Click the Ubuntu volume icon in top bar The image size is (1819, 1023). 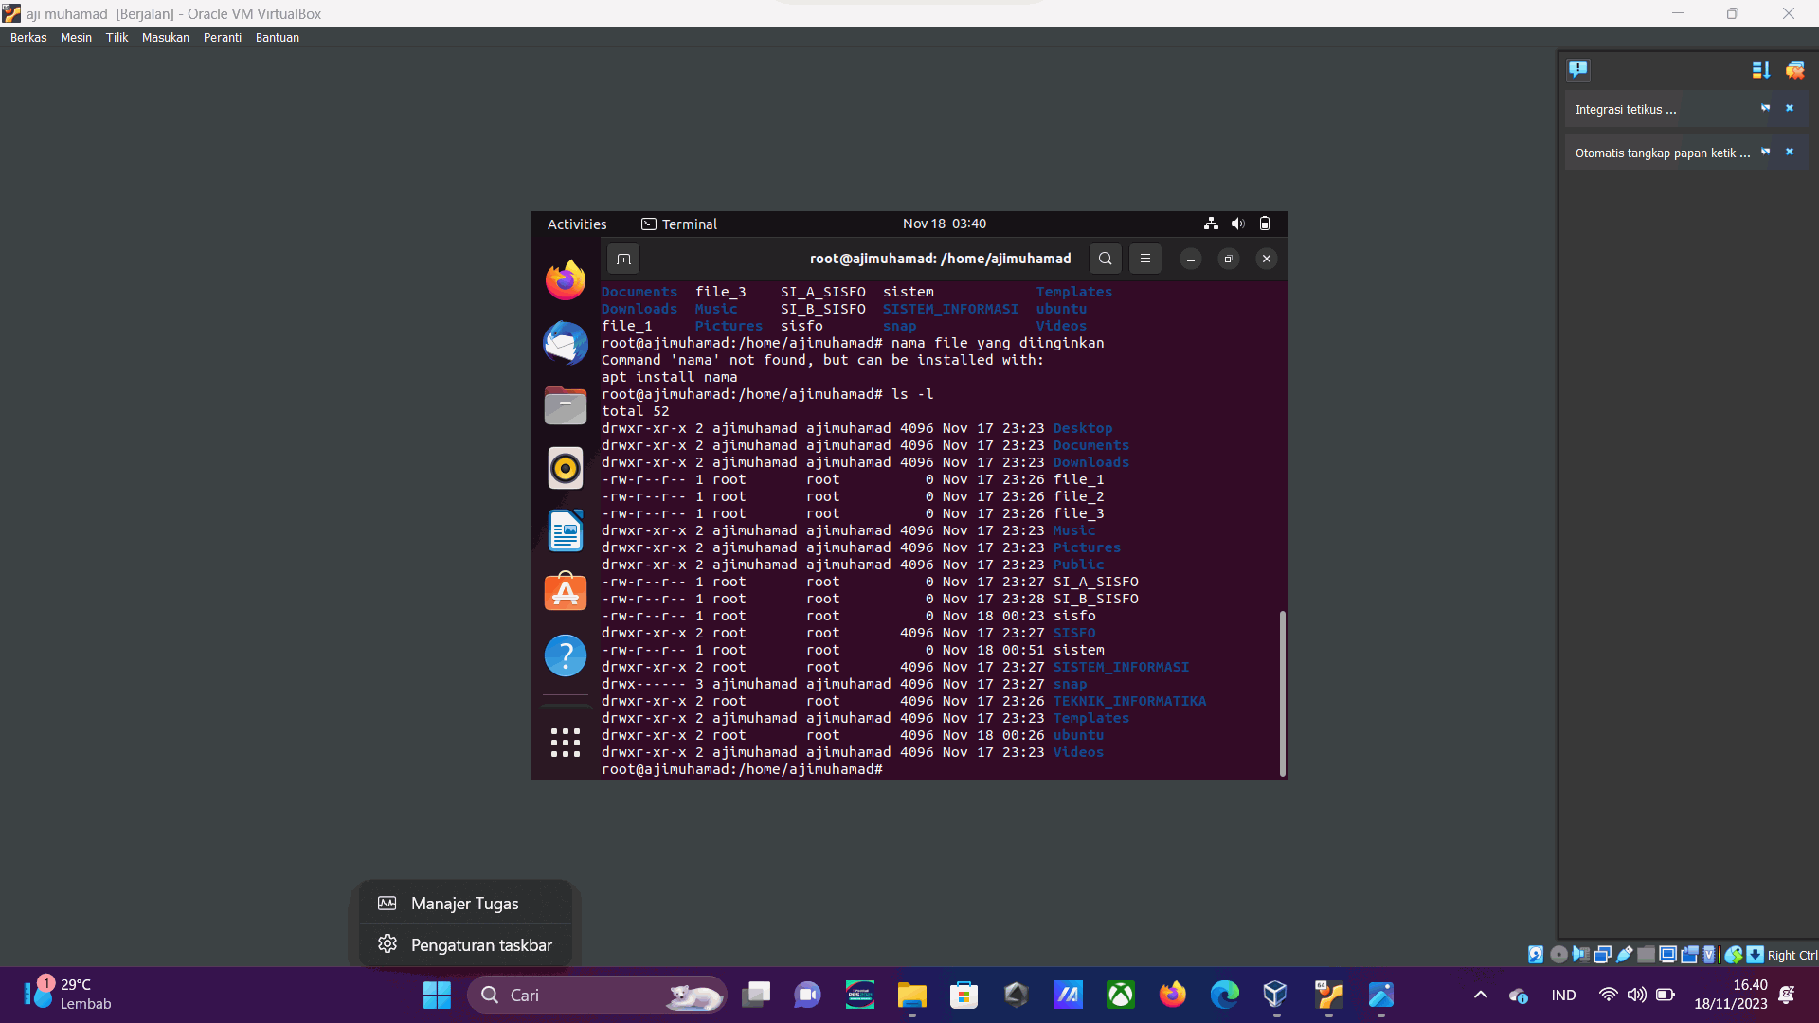(1237, 224)
